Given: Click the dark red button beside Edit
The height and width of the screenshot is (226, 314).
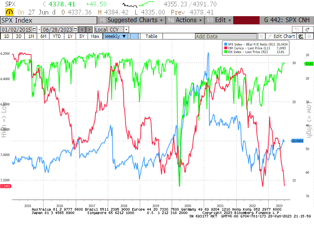Looking at the screenshot, I should click(x=246, y=20).
